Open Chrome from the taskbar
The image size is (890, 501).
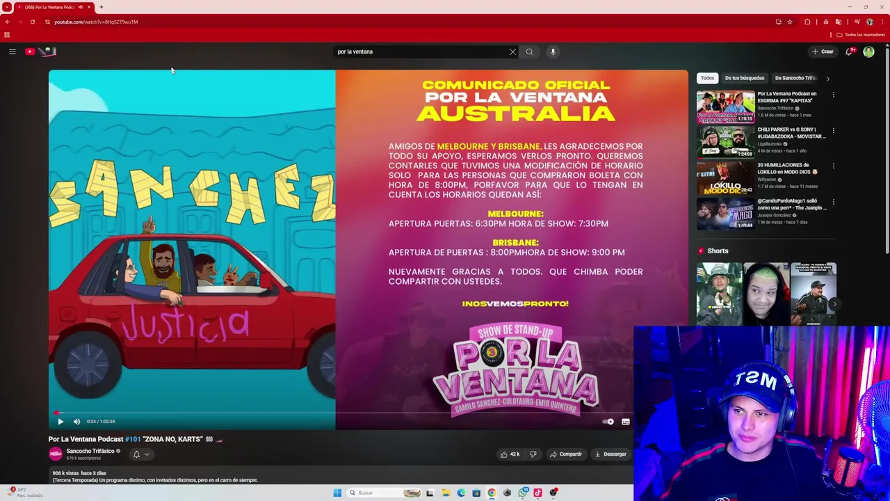pos(492,493)
